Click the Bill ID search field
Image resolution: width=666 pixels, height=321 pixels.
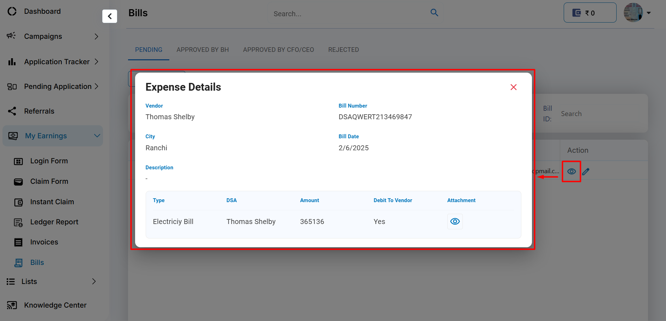pos(600,114)
